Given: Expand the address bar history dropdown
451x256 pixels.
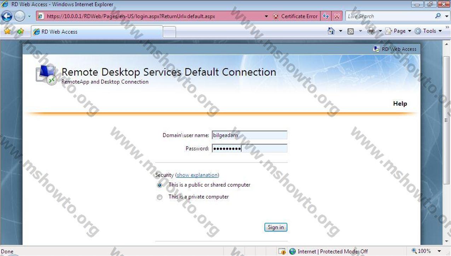Looking at the screenshot, I should [x=266, y=16].
